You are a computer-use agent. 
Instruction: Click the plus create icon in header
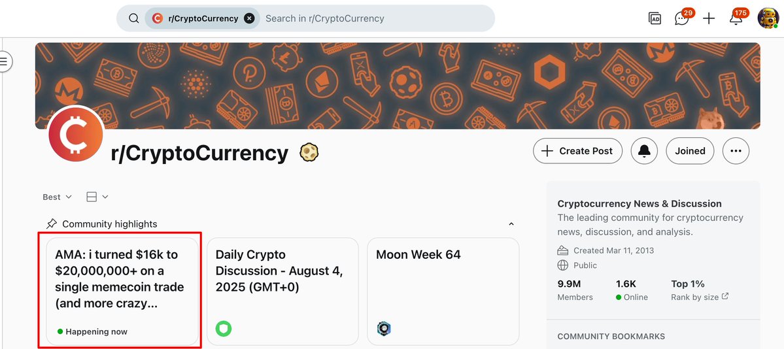709,18
